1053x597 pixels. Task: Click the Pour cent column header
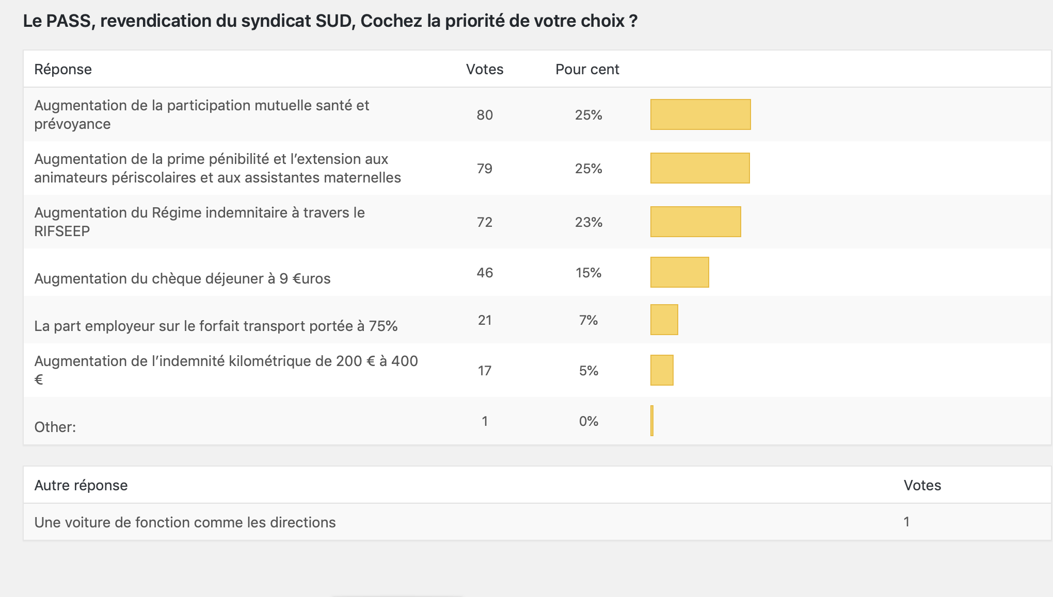[x=587, y=69]
